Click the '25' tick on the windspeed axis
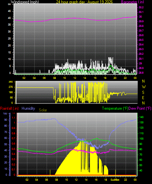 click(9, 38)
